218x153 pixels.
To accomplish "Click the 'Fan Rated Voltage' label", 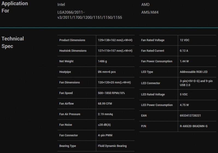I will click(x=153, y=40).
